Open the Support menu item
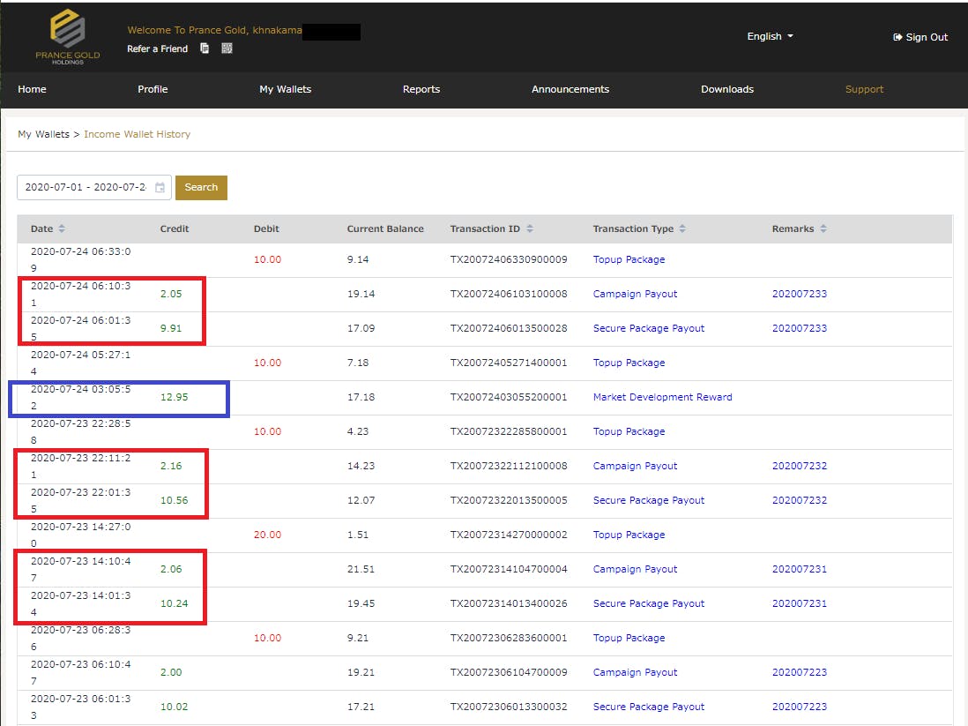 point(864,89)
